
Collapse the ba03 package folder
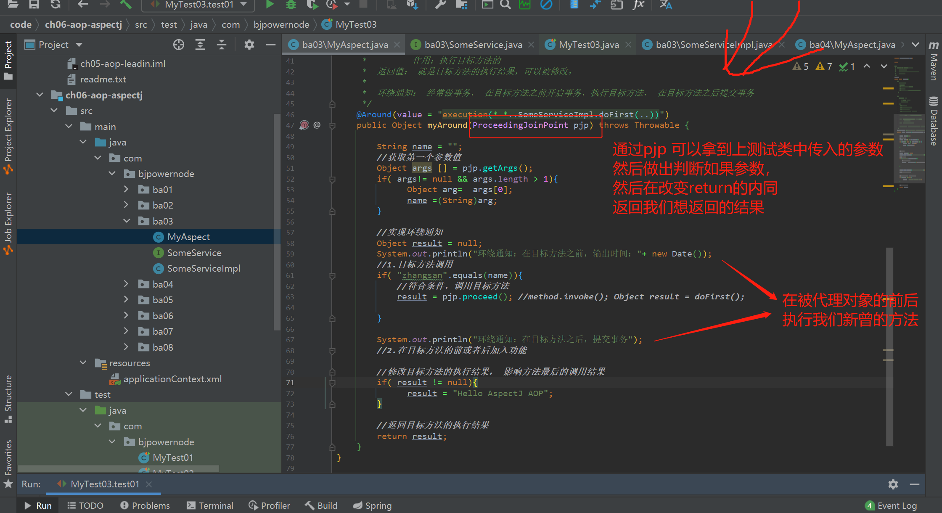coord(127,221)
